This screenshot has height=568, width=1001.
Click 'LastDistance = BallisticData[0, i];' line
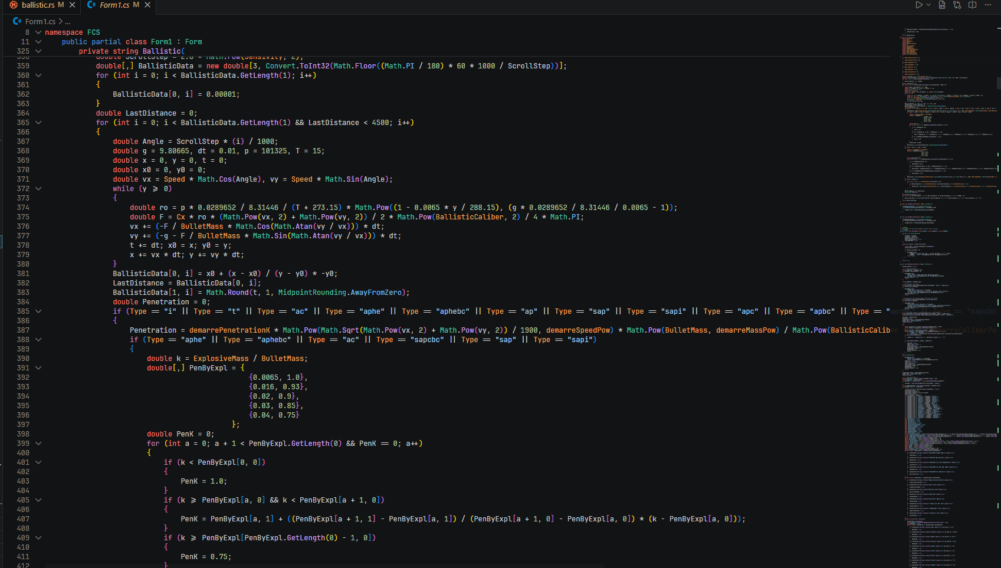tap(187, 283)
